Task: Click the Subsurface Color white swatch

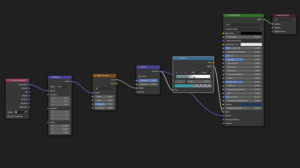Action: coord(251,45)
